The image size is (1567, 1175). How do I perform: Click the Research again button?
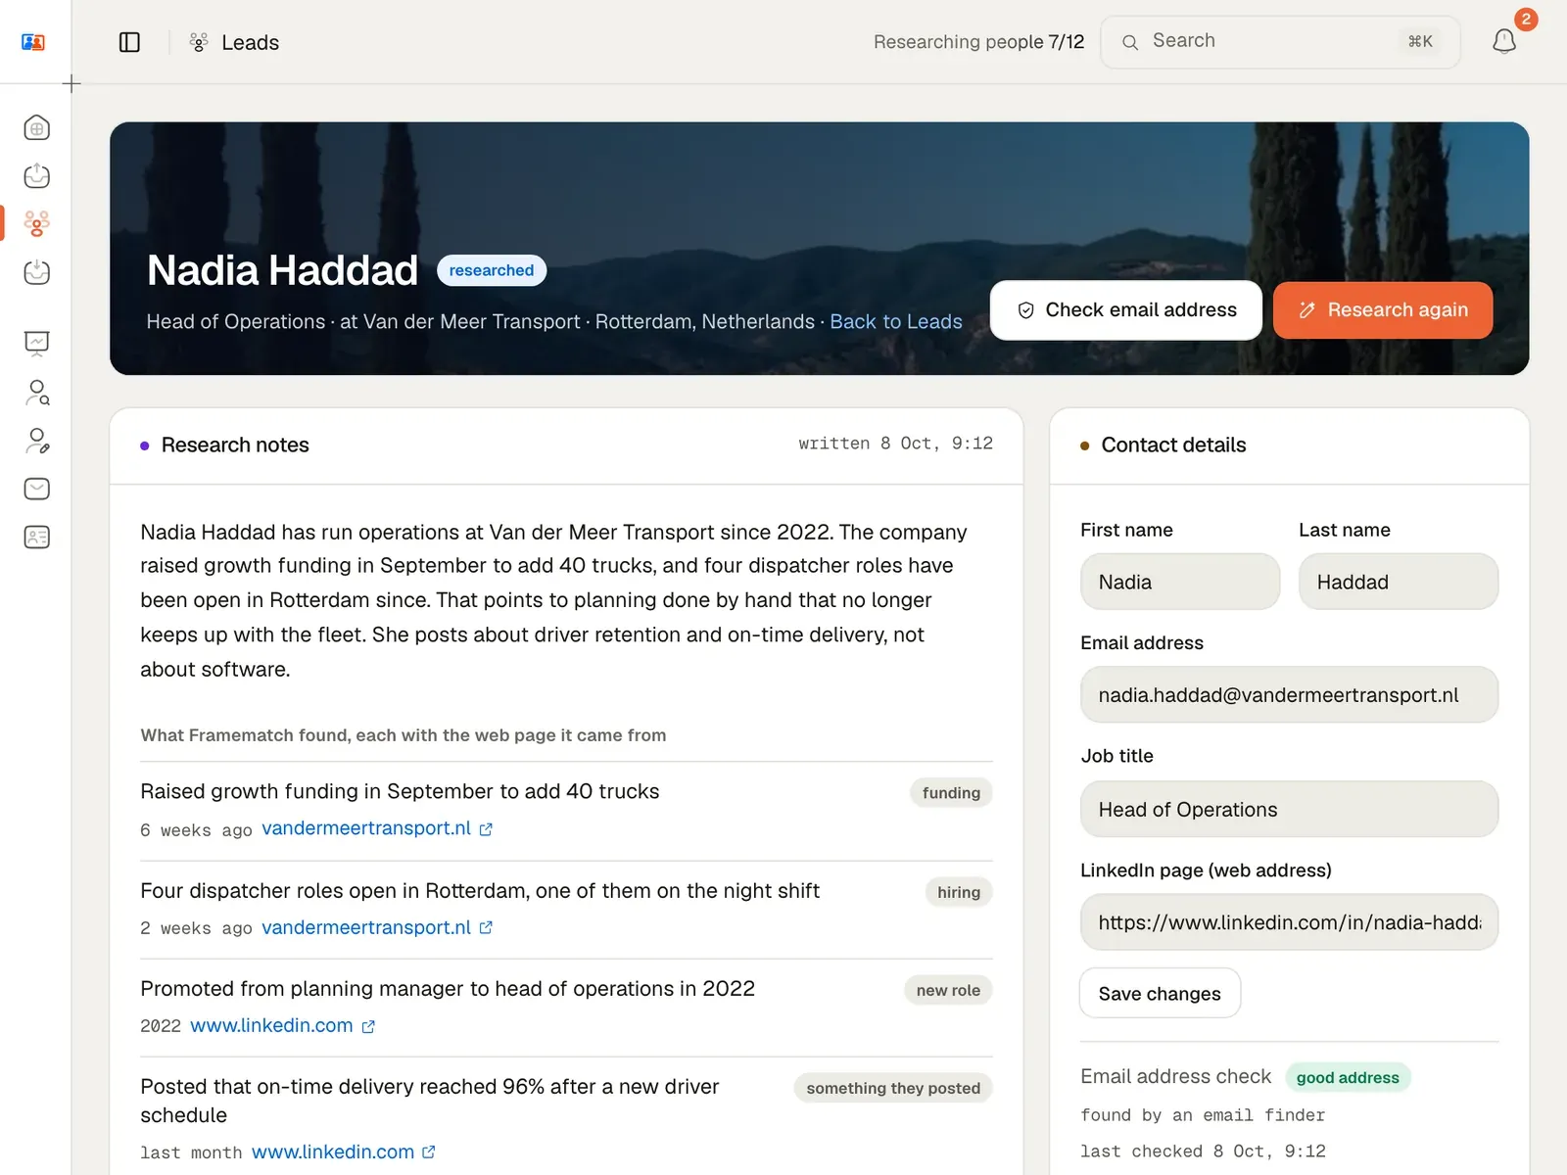point(1383,310)
